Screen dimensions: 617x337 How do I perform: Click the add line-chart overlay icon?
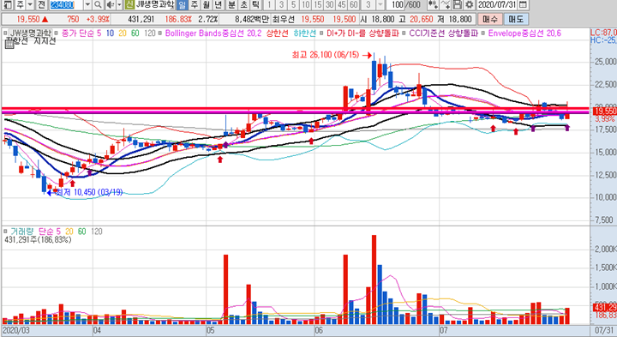point(446,5)
